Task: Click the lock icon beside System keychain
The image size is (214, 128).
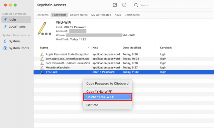Action: (5, 41)
